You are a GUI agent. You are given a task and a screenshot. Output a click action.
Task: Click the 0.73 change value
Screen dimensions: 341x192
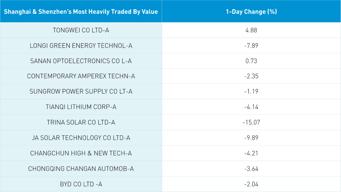pyautogui.click(x=251, y=61)
